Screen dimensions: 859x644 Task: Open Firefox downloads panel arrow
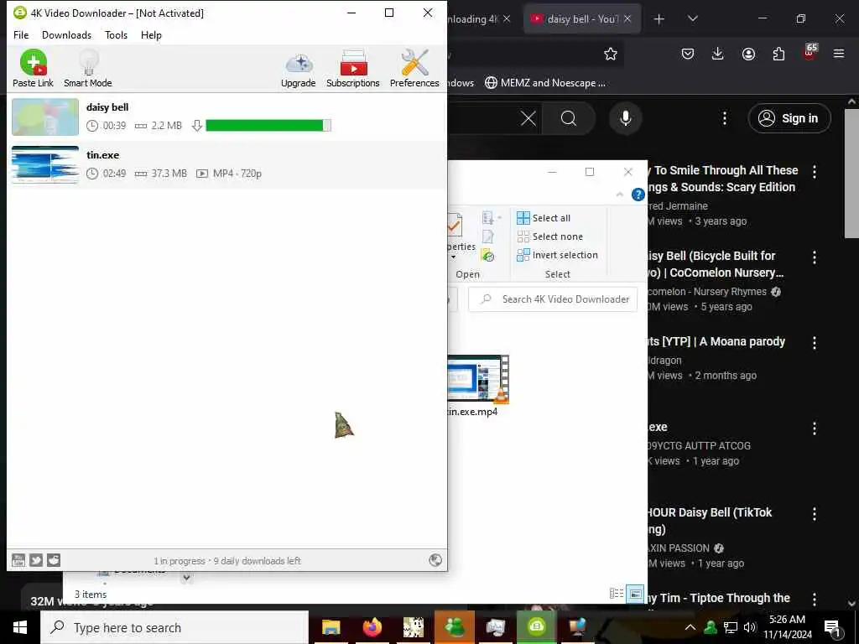click(x=718, y=54)
